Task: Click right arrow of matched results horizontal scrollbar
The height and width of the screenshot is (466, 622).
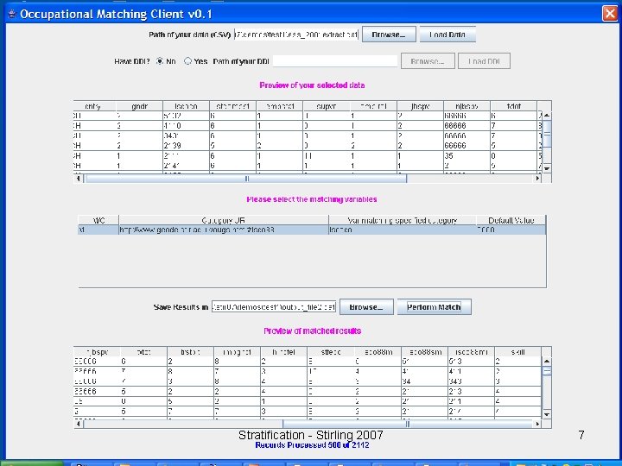Action: pos(537,424)
